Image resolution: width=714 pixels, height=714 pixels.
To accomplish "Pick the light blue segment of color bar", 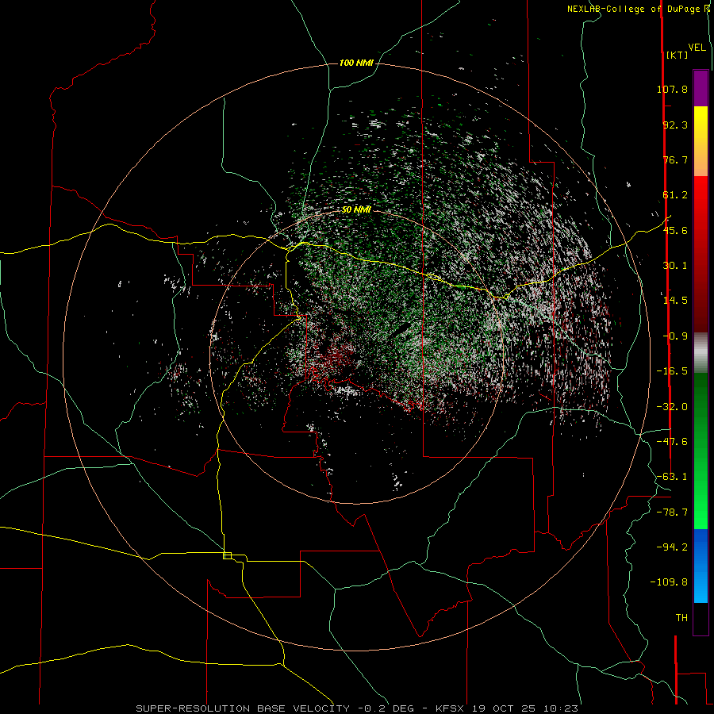I will pyautogui.click(x=701, y=585).
